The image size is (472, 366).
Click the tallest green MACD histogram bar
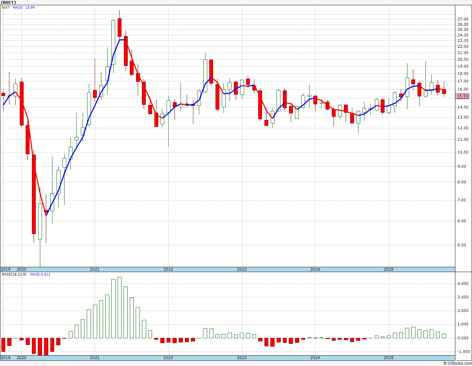(x=119, y=307)
